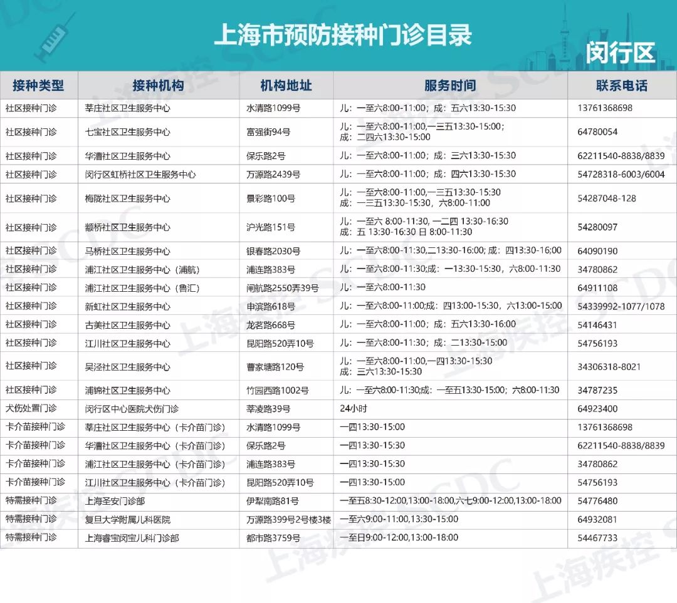
Task: Select 复旦大学附属儿科医院 entry
Action: (x=127, y=519)
